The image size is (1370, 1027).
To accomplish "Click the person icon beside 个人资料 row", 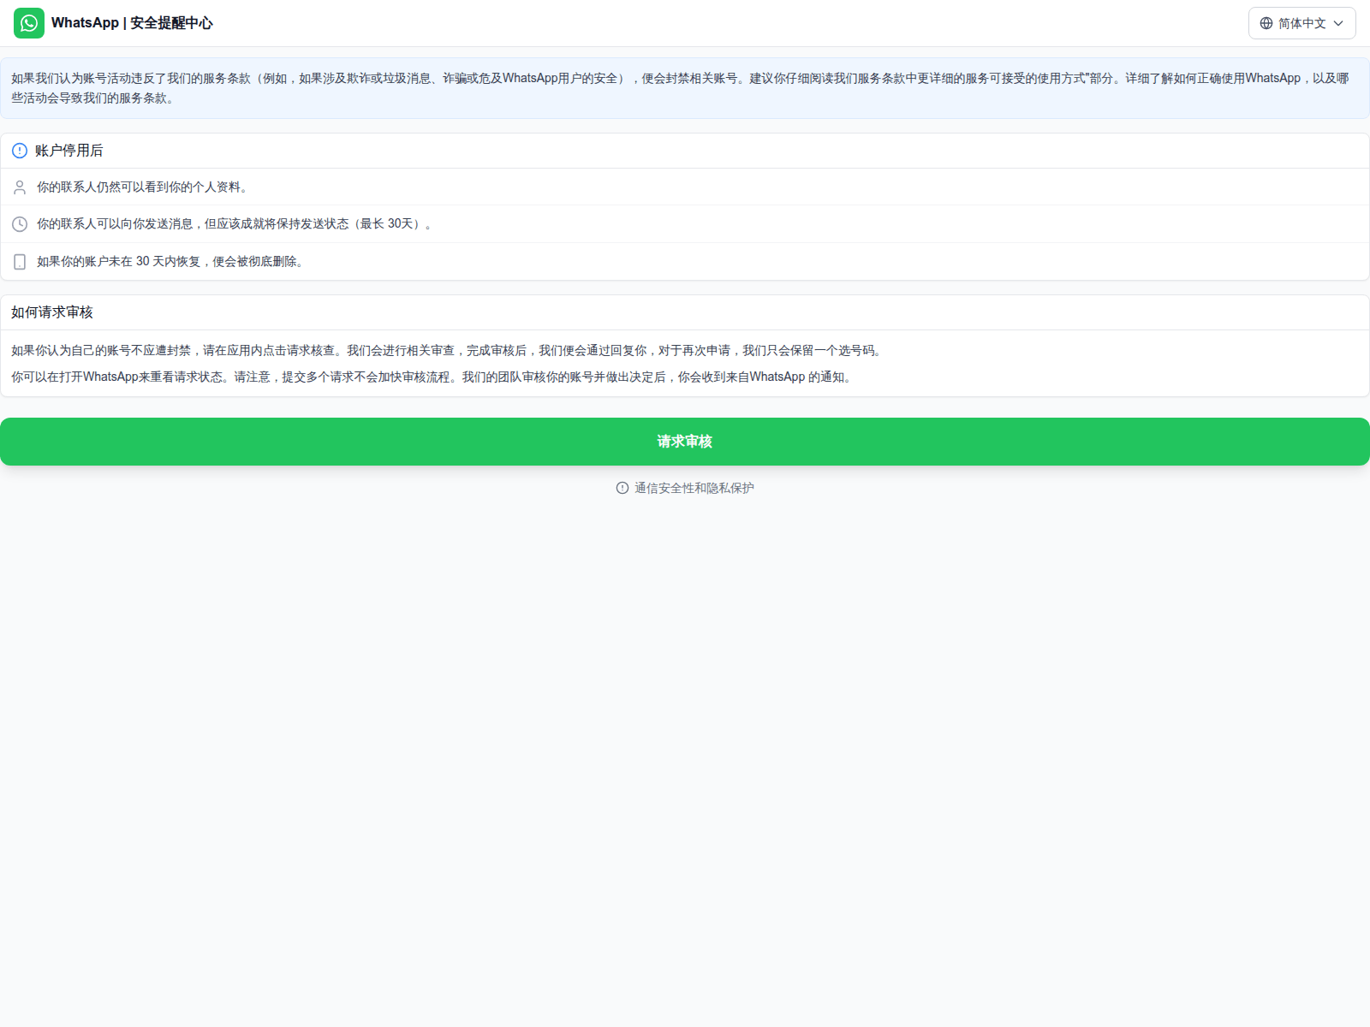I will point(20,187).
